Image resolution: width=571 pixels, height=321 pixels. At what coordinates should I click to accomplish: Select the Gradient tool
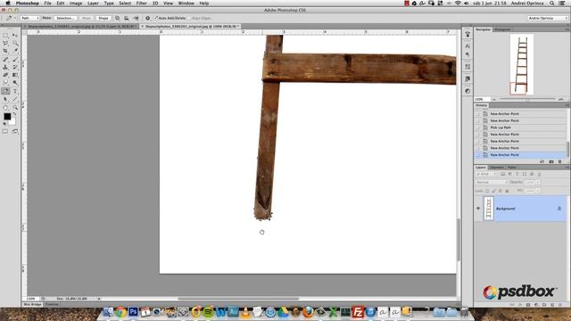(15, 75)
